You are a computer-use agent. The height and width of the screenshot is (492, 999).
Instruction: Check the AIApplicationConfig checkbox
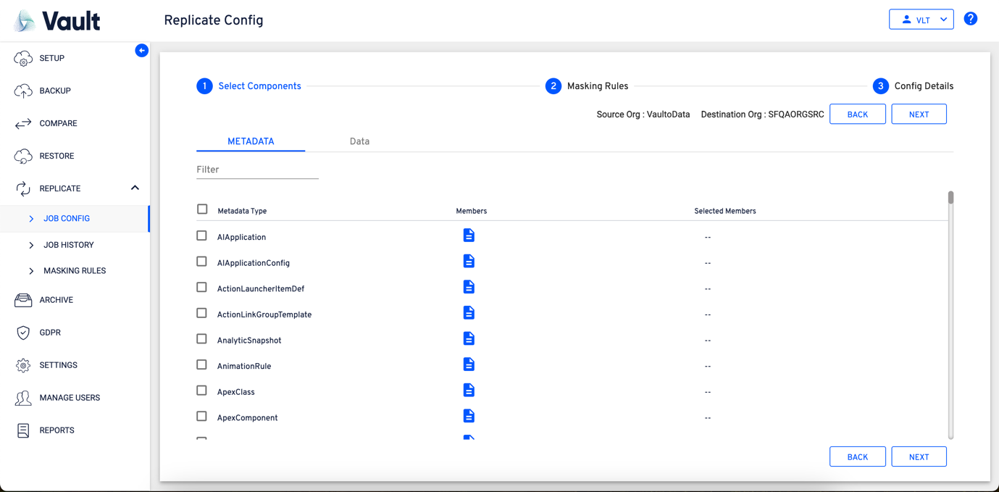201,262
